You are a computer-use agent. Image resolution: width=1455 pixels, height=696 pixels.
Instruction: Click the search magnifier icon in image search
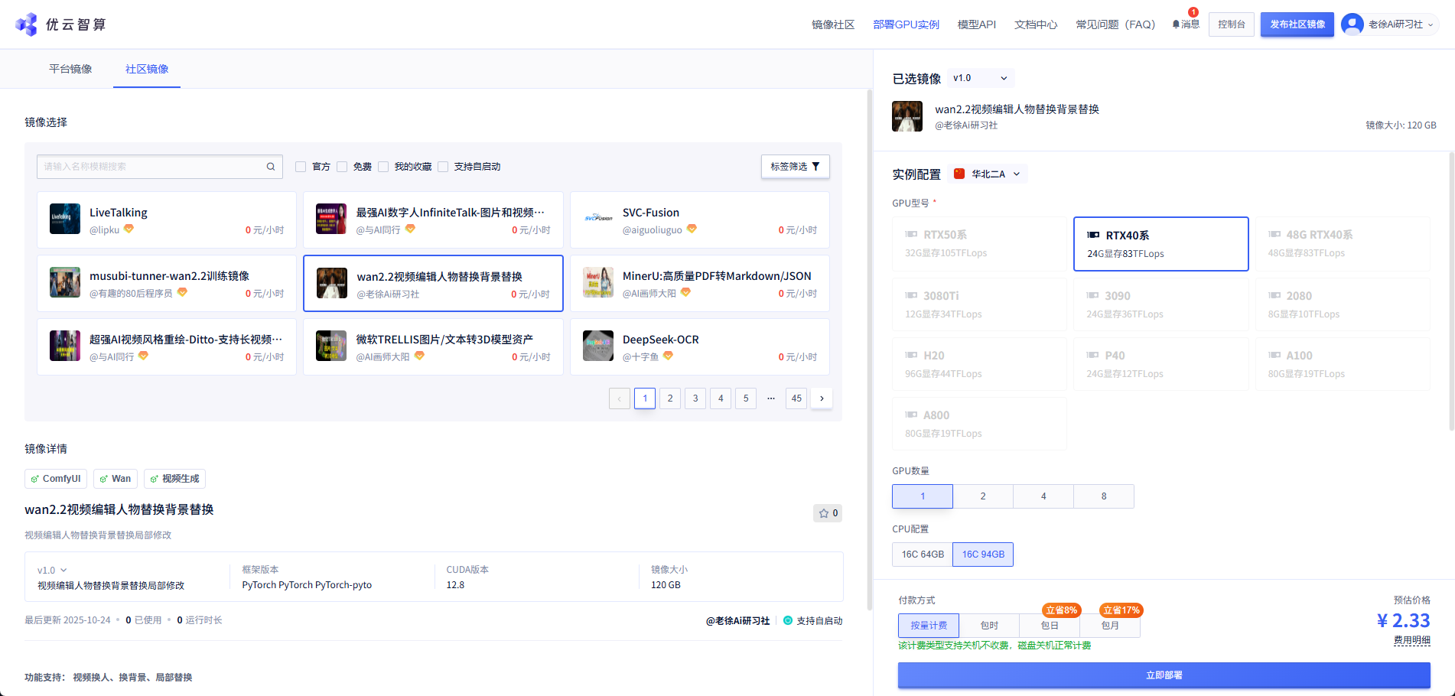coord(271,167)
